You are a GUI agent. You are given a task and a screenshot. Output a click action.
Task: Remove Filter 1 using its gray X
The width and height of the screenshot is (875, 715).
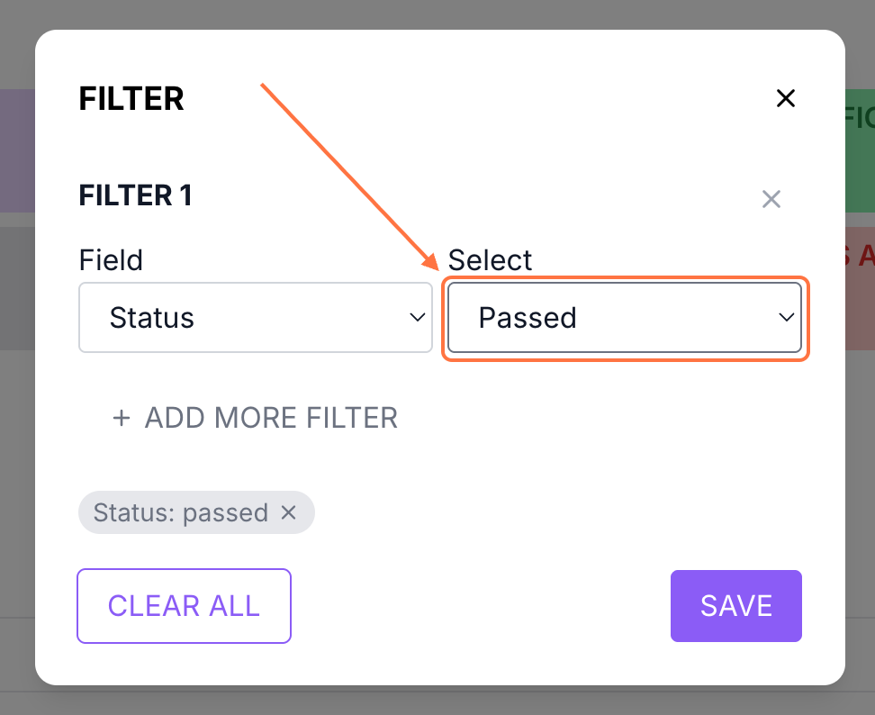(771, 199)
